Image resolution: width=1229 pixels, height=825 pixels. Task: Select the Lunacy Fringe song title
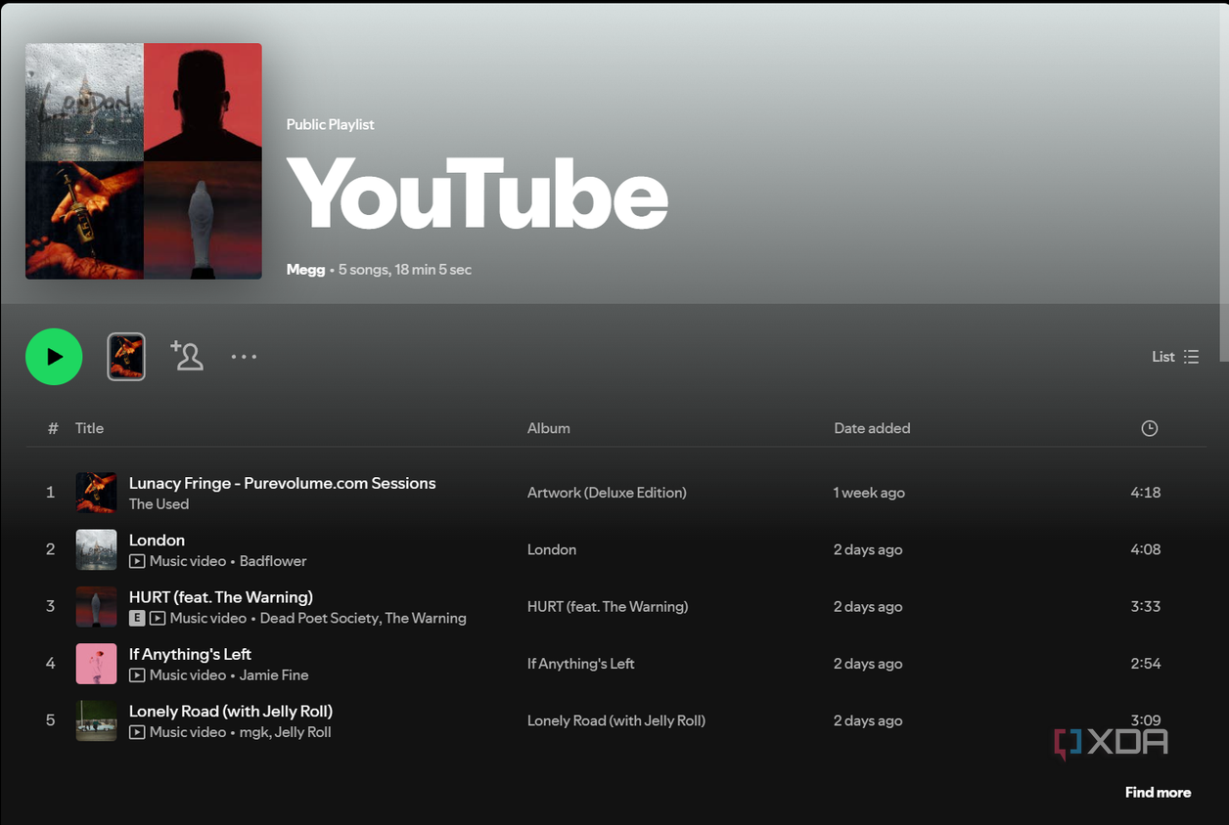coord(283,483)
